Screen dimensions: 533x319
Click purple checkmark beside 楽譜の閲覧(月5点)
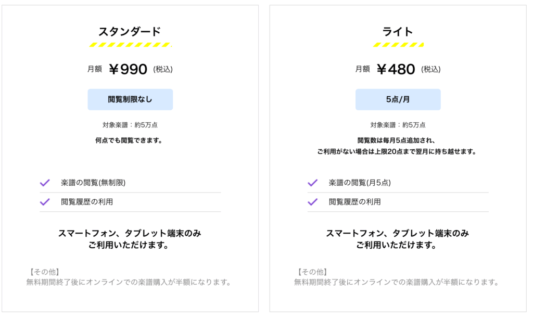tap(313, 183)
